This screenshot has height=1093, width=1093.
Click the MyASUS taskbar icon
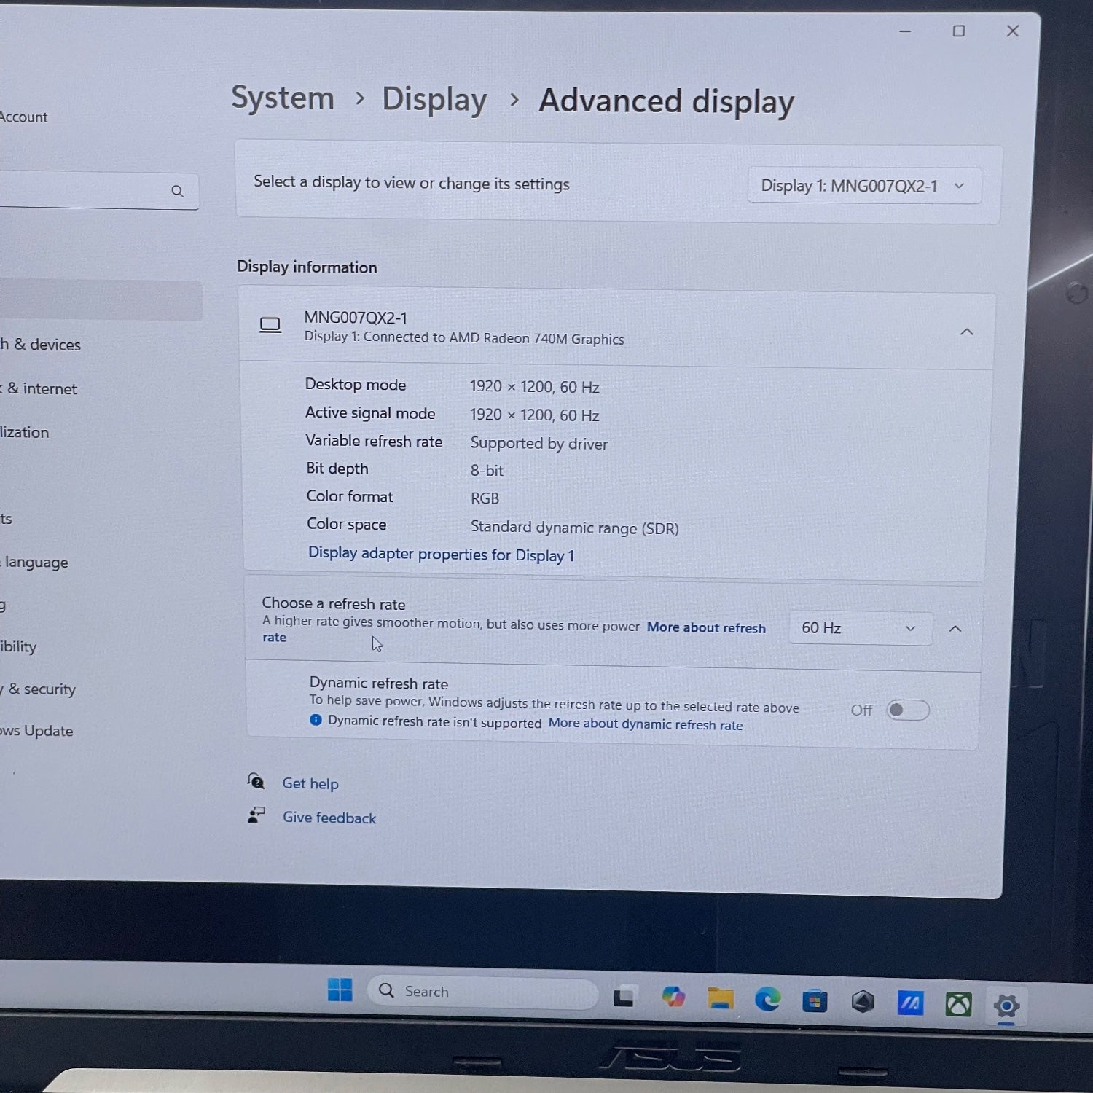(x=910, y=1003)
